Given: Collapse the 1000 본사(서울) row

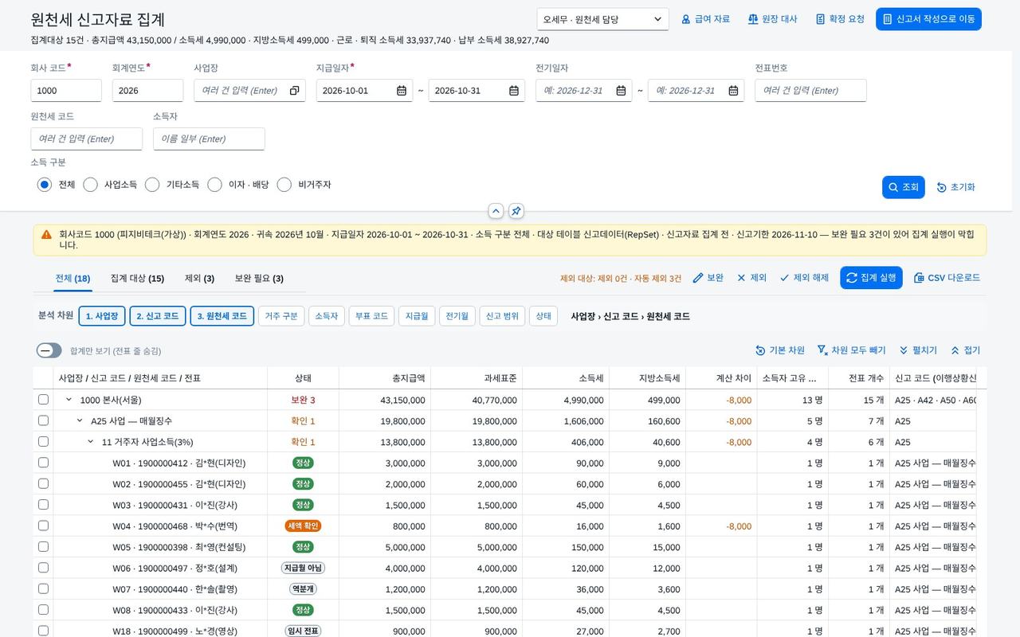Looking at the screenshot, I should click(69, 400).
